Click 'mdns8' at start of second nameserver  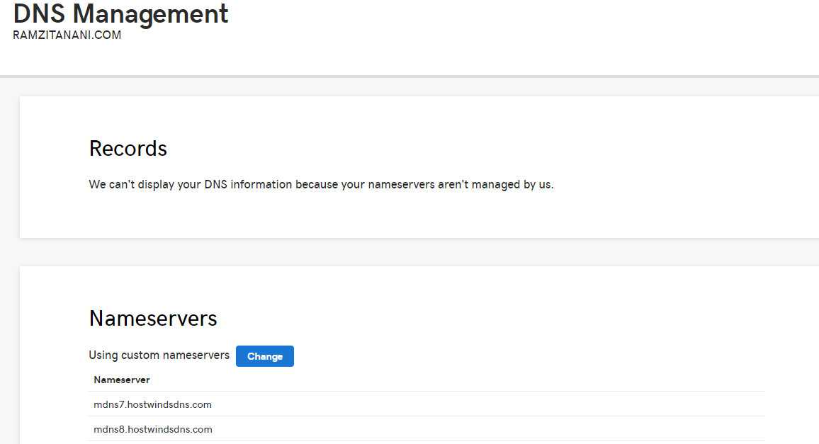click(108, 429)
